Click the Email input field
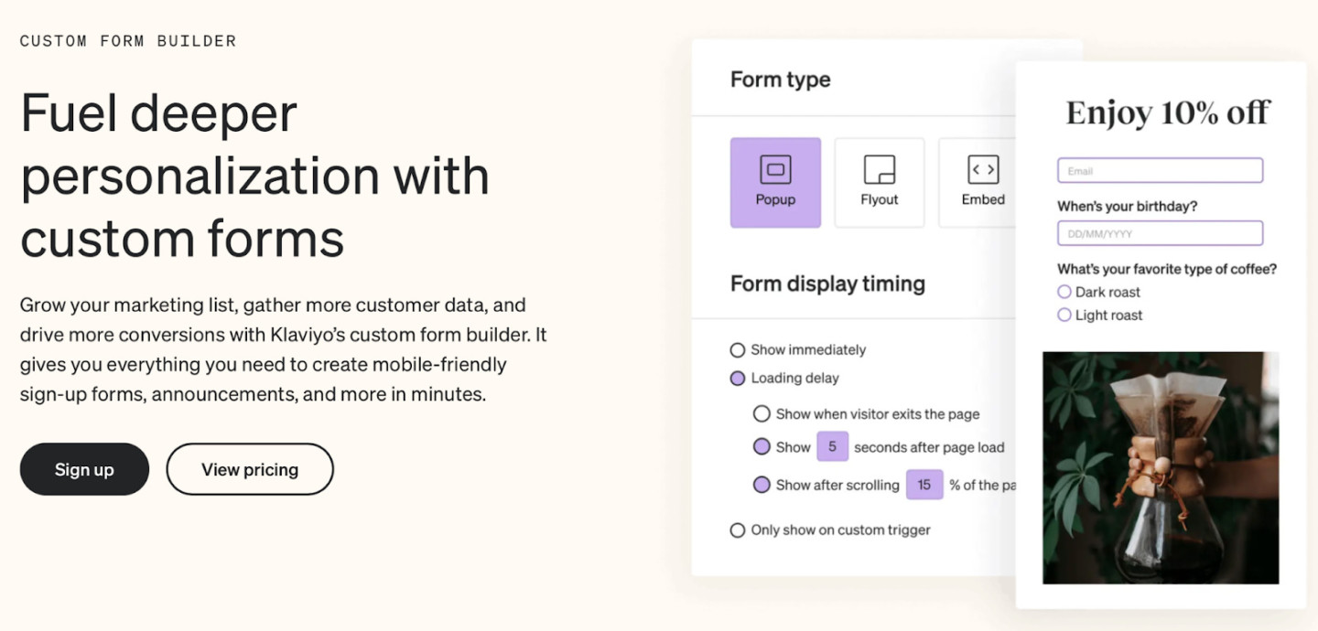Screen dimensions: 1318x631 [x=1160, y=170]
